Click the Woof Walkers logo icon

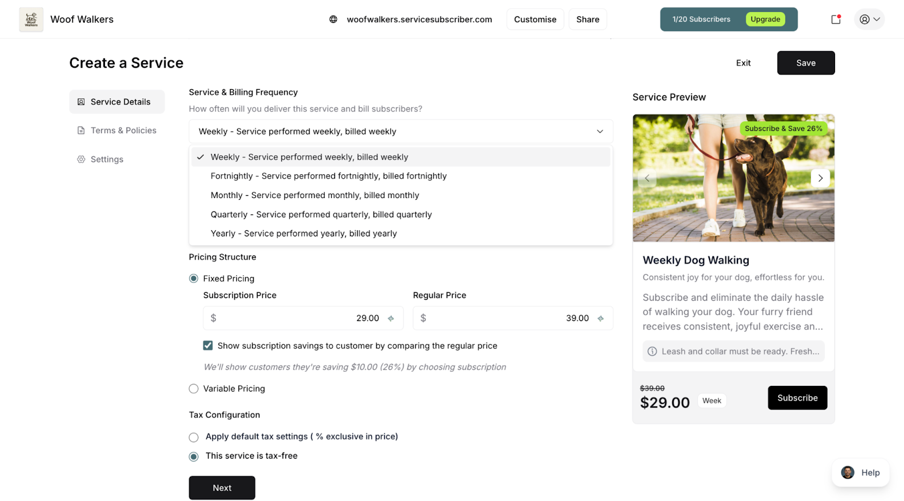point(31,20)
